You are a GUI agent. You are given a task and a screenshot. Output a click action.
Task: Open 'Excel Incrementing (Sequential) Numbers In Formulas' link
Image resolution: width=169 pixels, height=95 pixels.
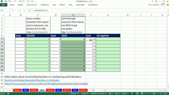(x=32, y=80)
